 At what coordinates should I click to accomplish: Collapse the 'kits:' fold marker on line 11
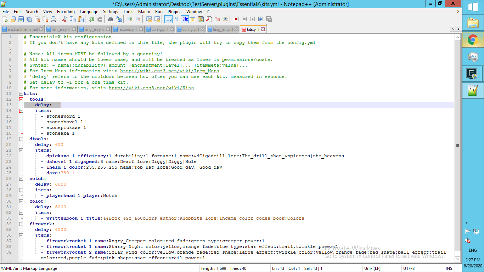click(x=21, y=93)
